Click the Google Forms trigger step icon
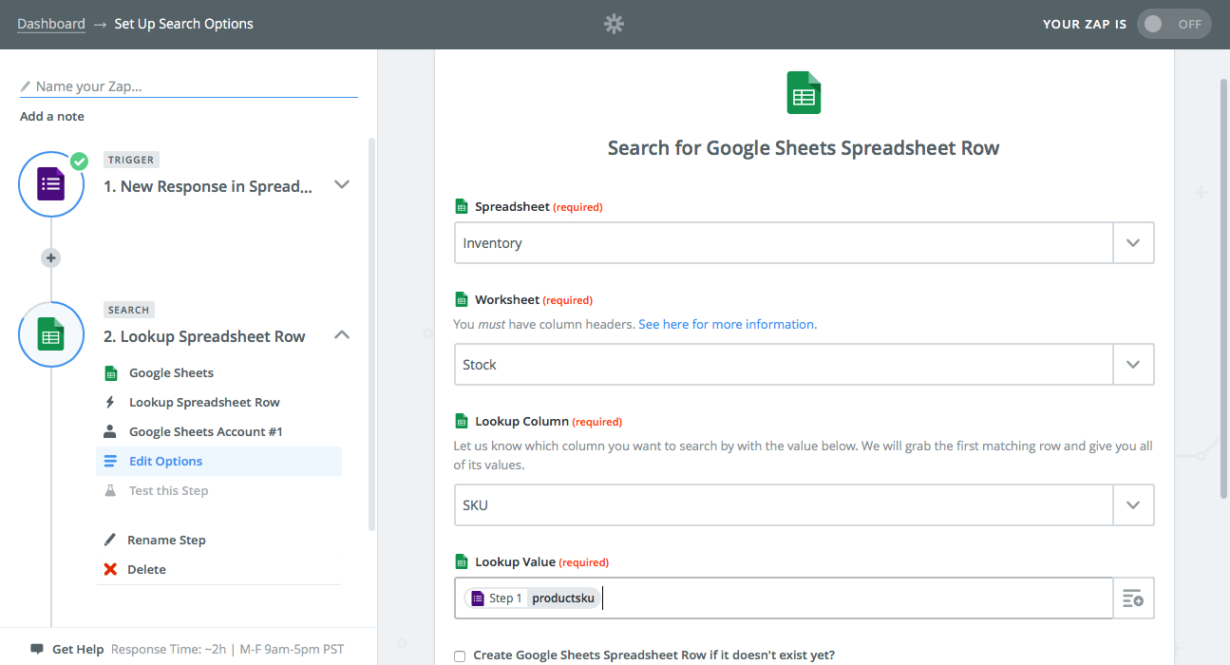Image resolution: width=1230 pixels, height=665 pixels. click(x=51, y=183)
